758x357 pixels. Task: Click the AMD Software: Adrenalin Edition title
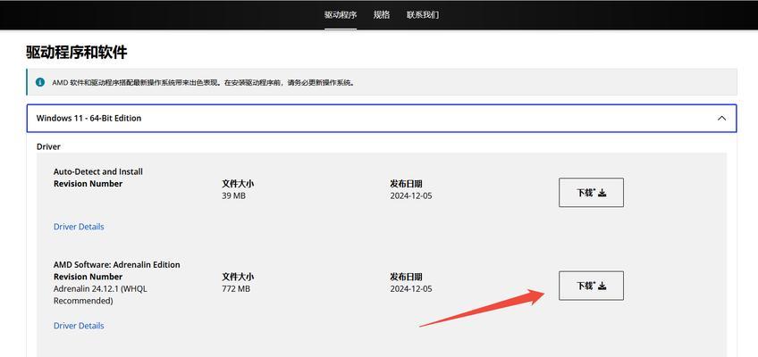tap(116, 264)
